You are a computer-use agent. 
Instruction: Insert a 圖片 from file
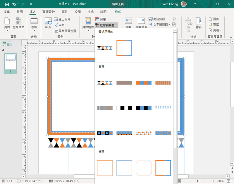[48, 23]
